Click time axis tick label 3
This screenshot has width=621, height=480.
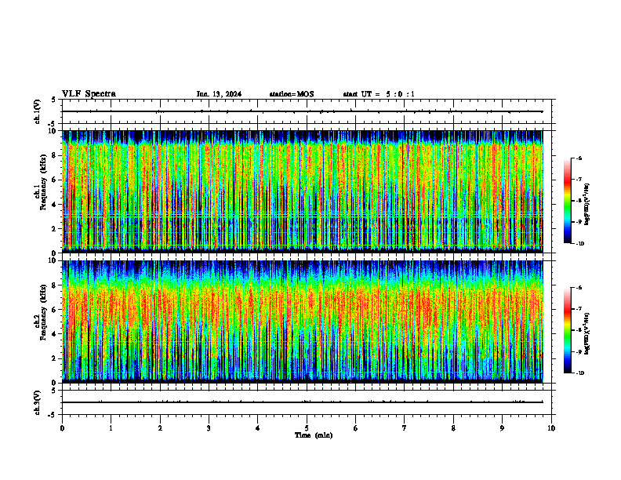(209, 428)
